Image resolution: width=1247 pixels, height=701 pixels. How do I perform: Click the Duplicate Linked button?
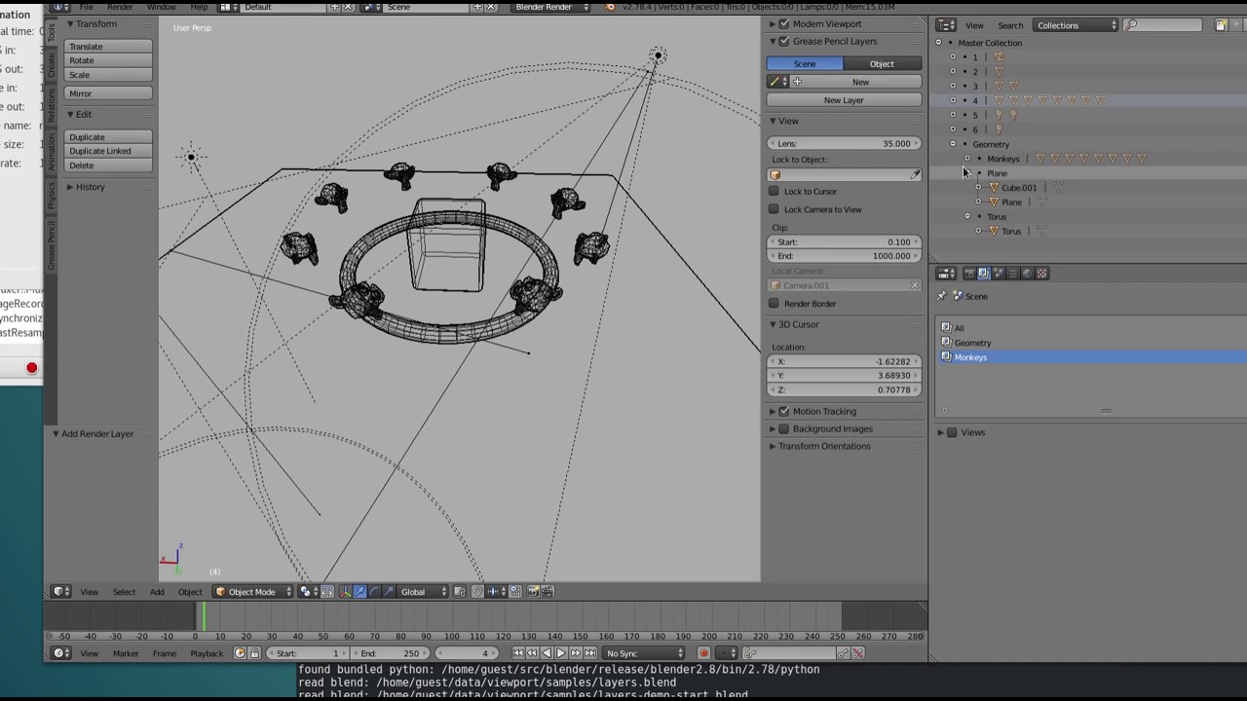coord(108,151)
